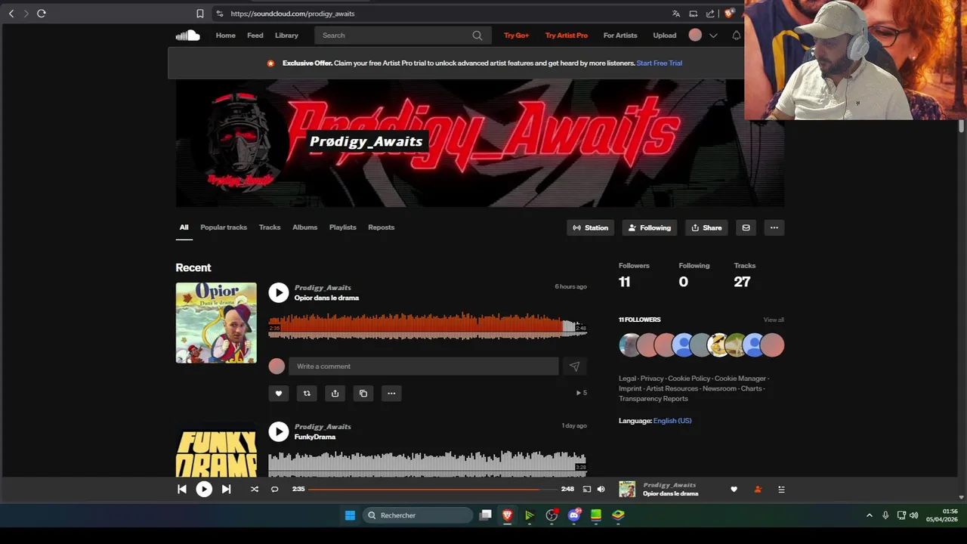Toggle repeat in the player bar
The image size is (967, 544).
click(x=275, y=489)
